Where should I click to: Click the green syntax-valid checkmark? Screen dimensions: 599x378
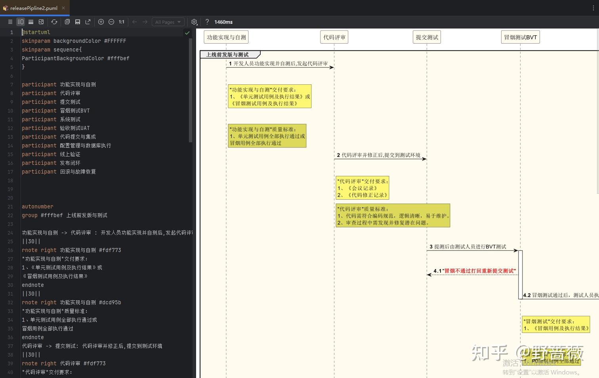[x=187, y=33]
